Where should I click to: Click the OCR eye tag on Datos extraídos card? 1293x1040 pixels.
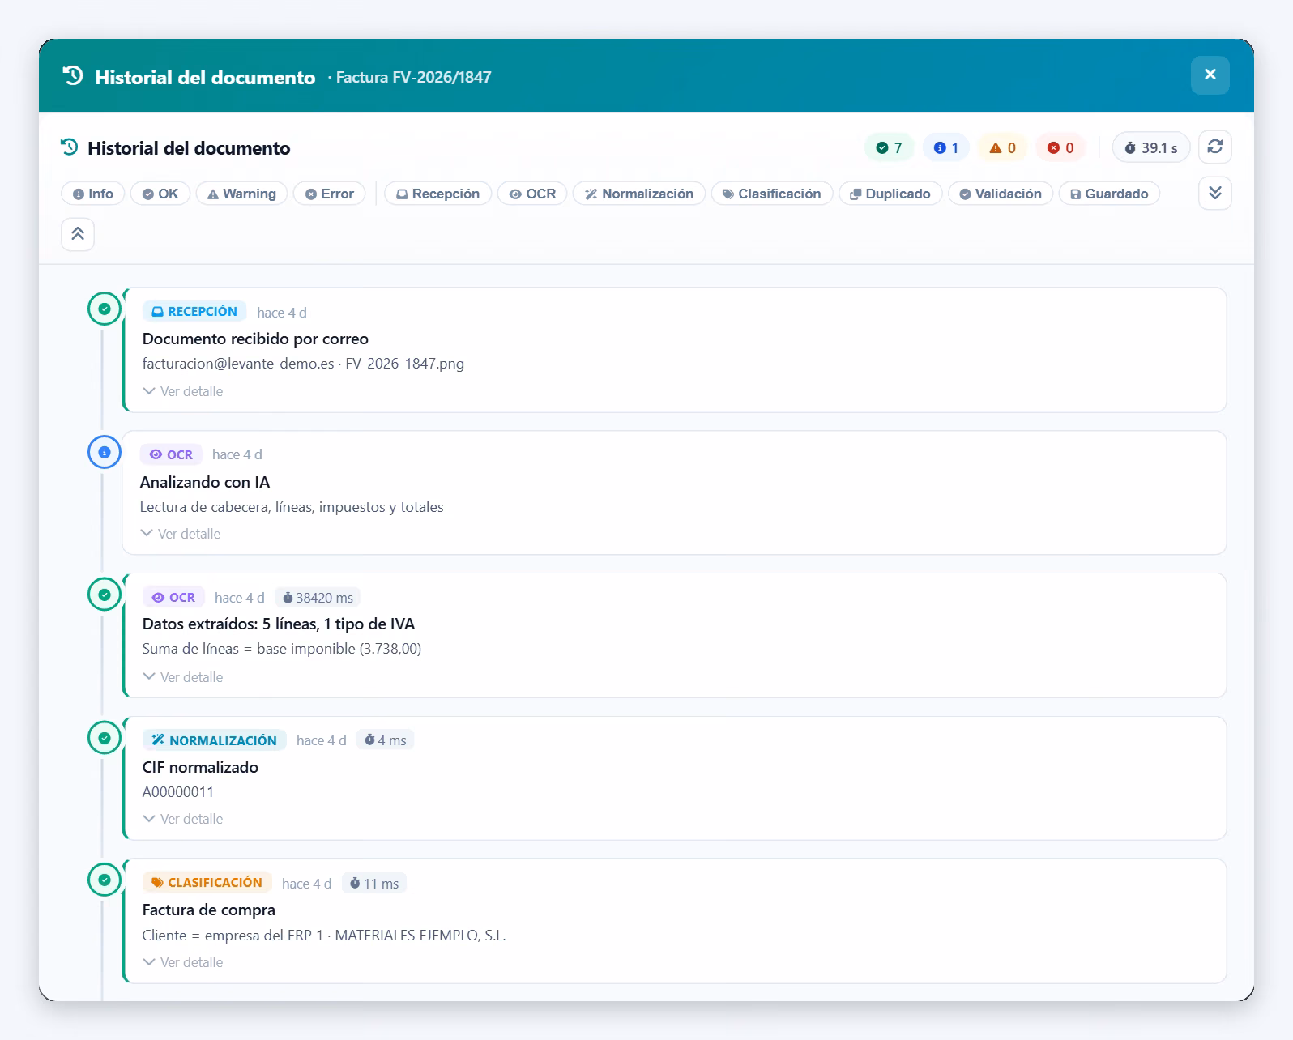[173, 597]
